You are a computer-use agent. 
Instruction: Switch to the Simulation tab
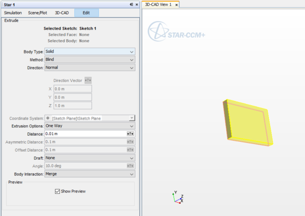[13, 13]
